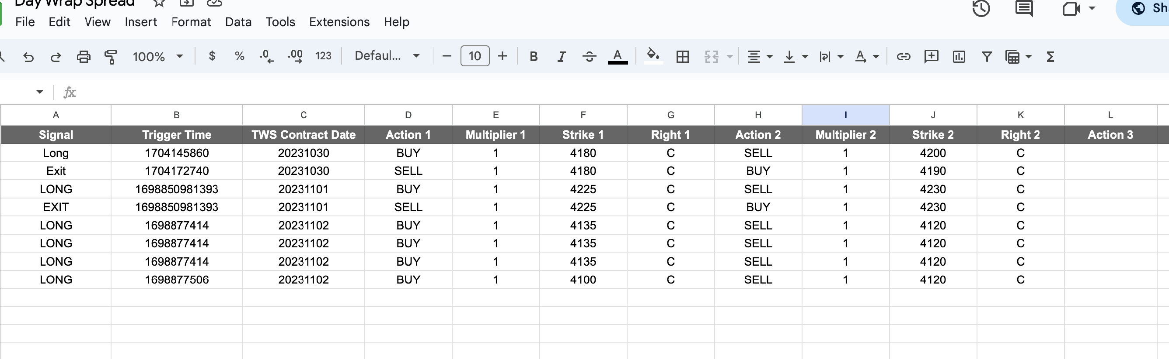The image size is (1169, 359).
Task: Open the text color picker
Action: (618, 57)
